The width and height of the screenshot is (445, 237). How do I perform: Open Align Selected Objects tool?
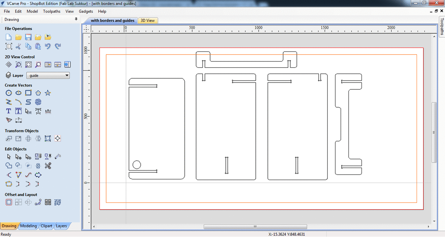pos(58,139)
